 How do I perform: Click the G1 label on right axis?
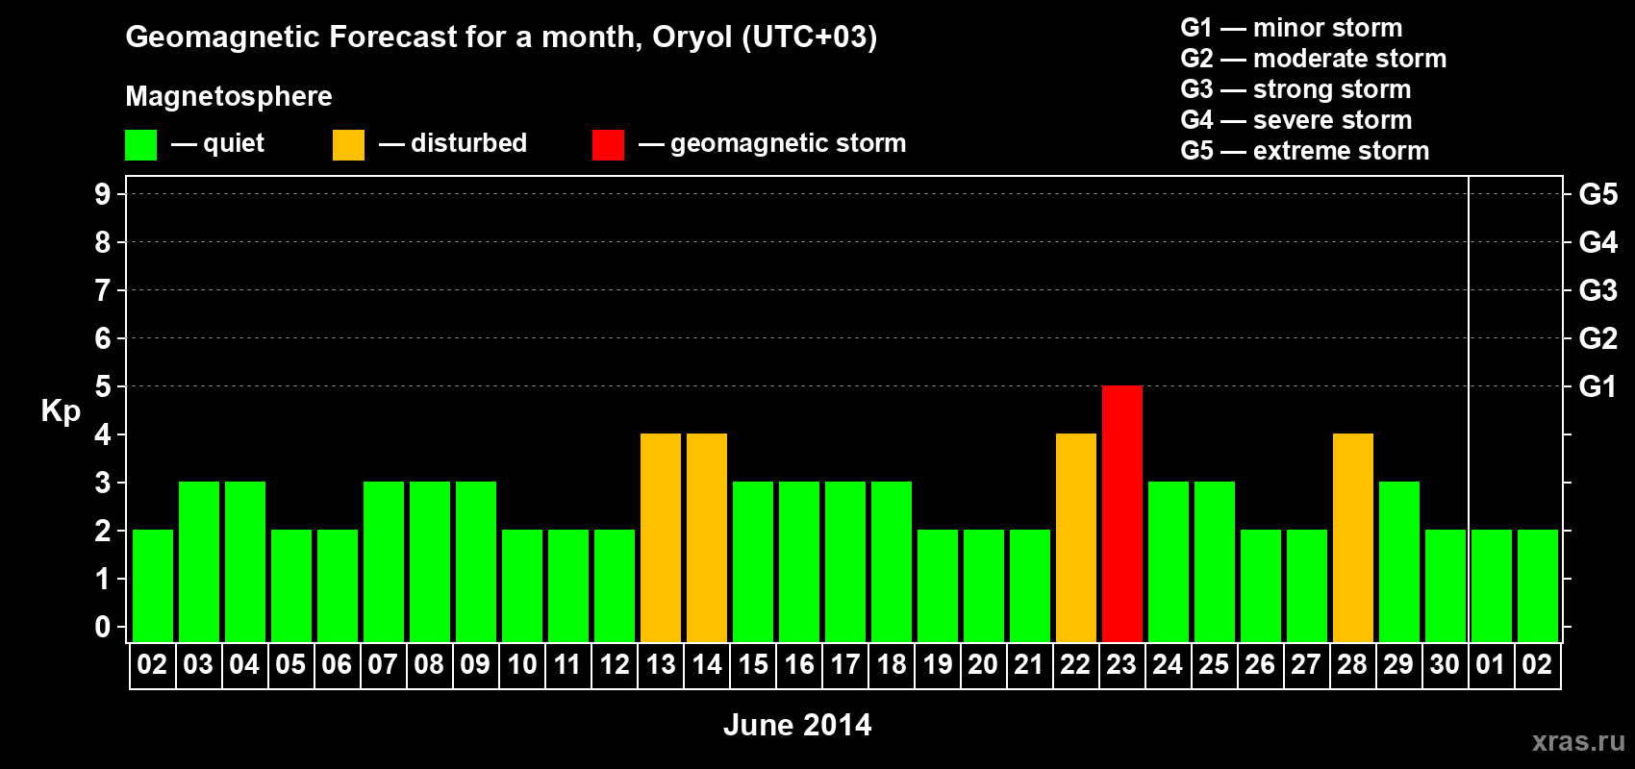[1598, 386]
